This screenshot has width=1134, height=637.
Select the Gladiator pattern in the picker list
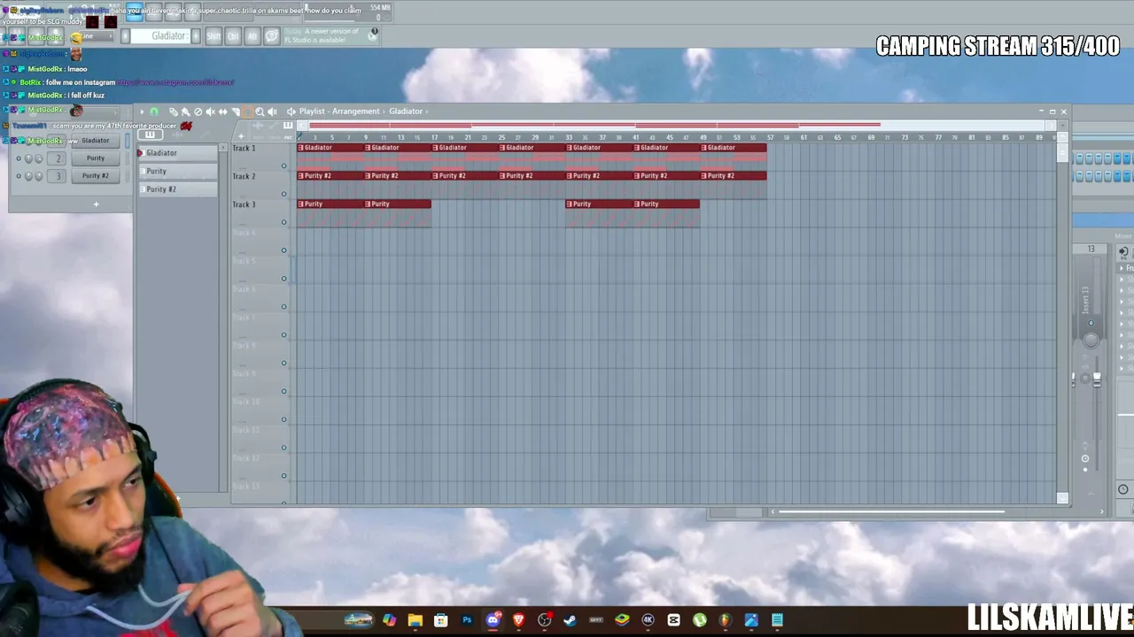tap(177, 153)
